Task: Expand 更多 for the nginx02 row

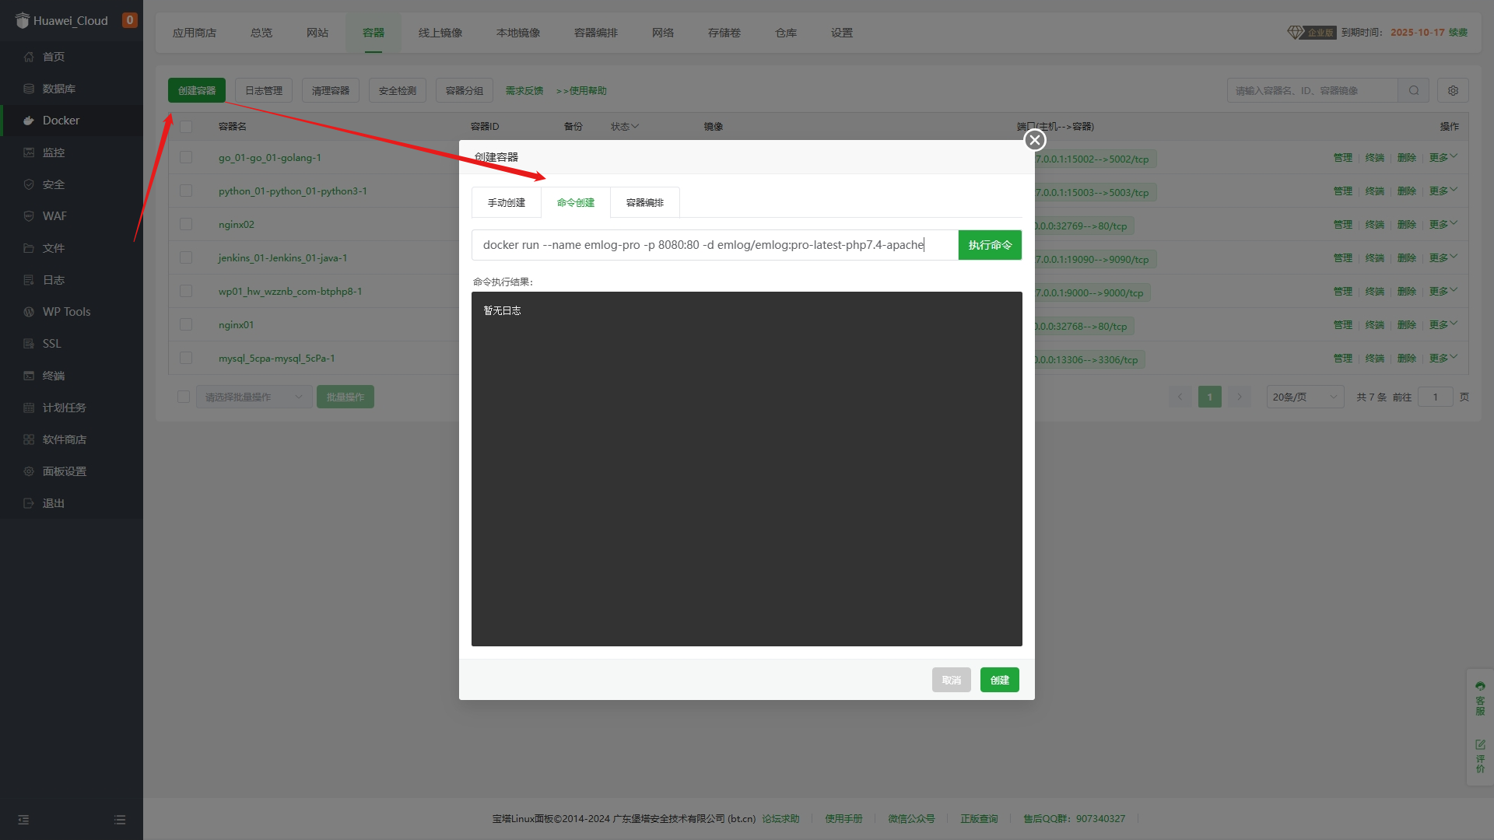Action: coord(1443,224)
